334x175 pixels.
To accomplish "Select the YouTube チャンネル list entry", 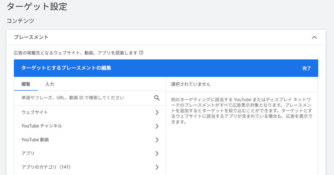I will 42,126.
